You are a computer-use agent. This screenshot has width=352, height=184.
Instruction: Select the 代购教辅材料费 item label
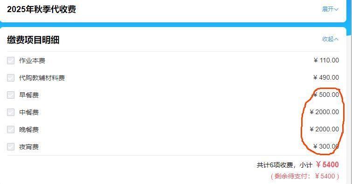(42, 78)
